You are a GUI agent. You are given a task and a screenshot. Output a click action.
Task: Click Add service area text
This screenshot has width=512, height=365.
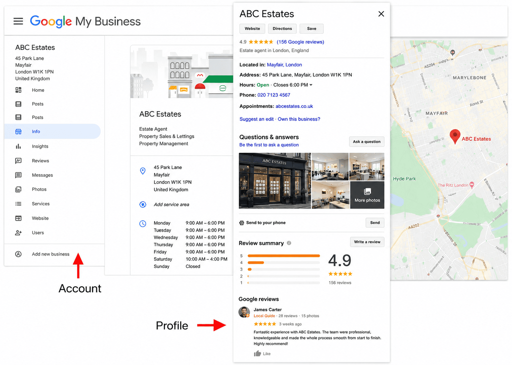(171, 205)
